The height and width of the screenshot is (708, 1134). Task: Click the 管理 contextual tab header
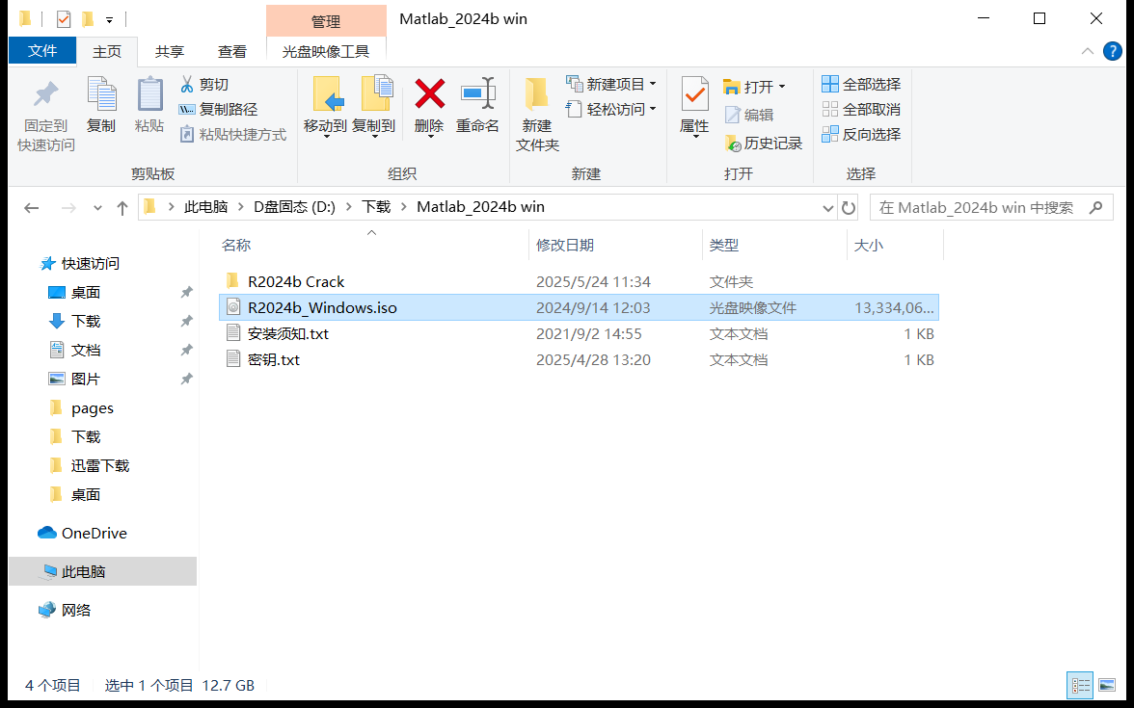coord(326,21)
